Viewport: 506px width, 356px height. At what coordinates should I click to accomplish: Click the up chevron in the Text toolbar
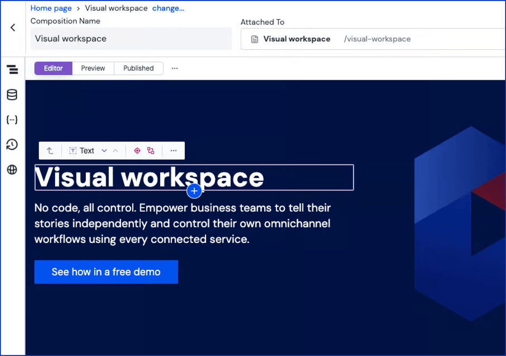click(x=115, y=150)
